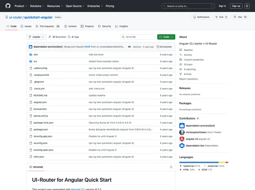This screenshot has height=190, width=255.
Task: Open 'Add .travis.yml' commit message
Action: pyautogui.click(x=96, y=89)
